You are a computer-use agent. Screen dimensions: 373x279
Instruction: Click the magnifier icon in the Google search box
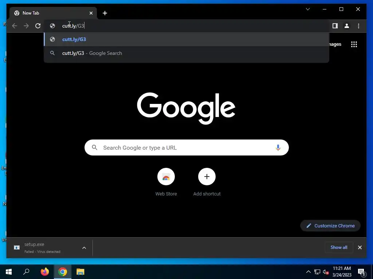tap(94, 147)
